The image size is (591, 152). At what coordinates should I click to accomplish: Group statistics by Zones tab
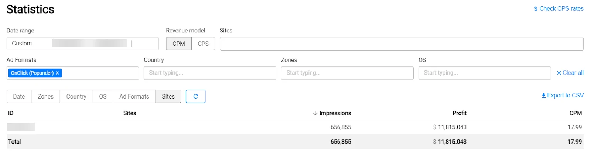pos(46,96)
